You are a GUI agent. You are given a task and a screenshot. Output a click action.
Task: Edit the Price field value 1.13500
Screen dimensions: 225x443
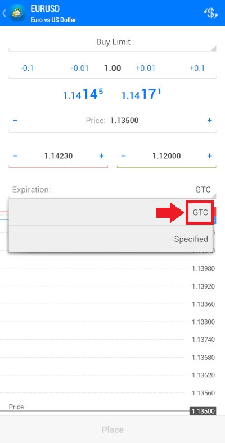point(124,121)
